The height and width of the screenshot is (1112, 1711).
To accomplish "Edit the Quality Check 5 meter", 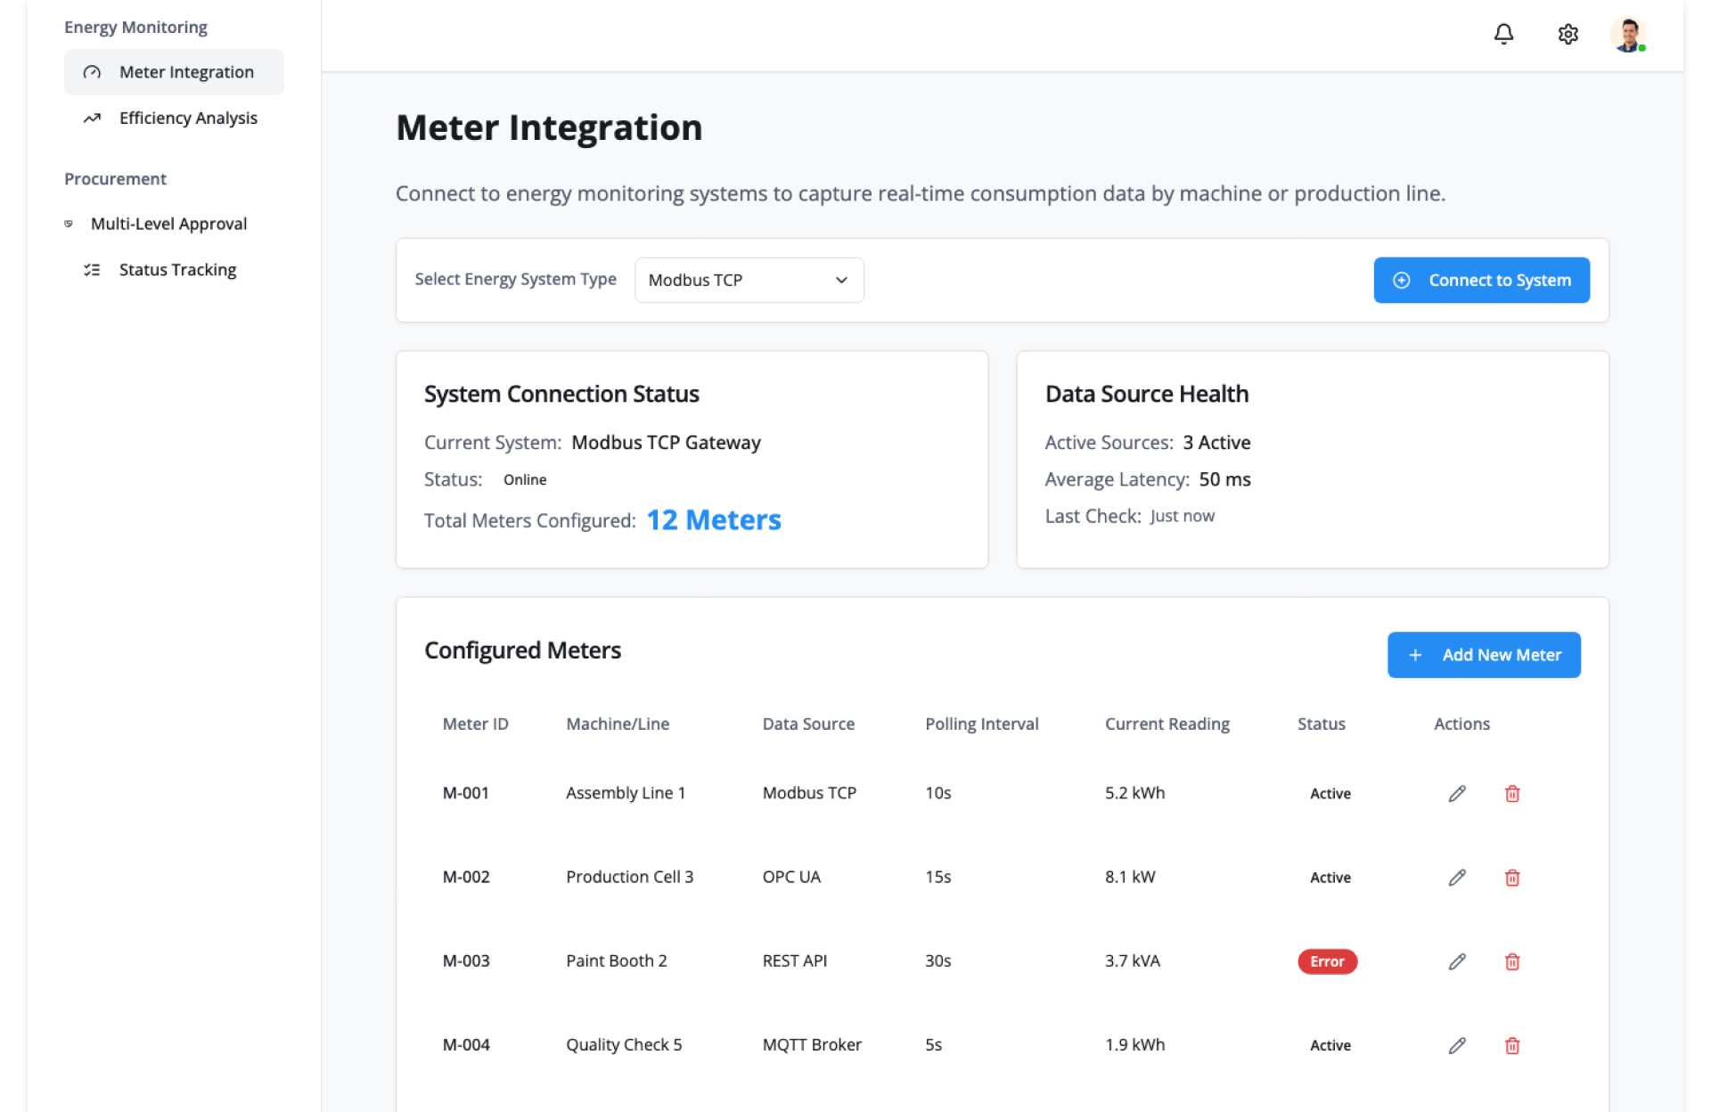I will pyautogui.click(x=1457, y=1045).
